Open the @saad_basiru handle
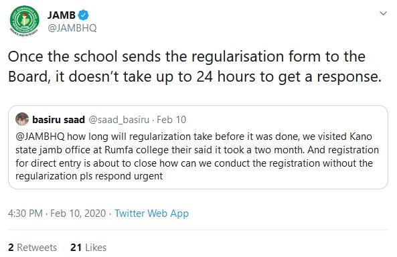Image resolution: width=397 pixels, height=257 pixels. (118, 120)
